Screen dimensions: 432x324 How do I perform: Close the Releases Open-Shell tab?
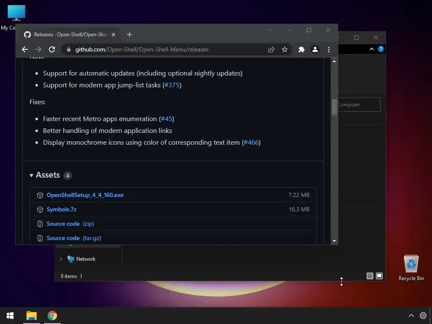pyautogui.click(x=113, y=35)
